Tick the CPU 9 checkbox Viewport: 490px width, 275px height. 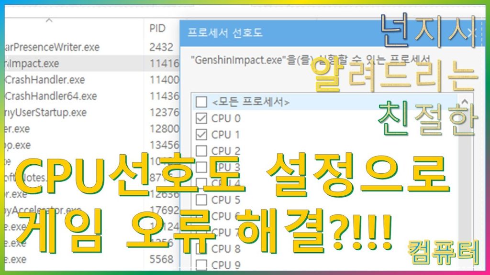tap(201, 264)
